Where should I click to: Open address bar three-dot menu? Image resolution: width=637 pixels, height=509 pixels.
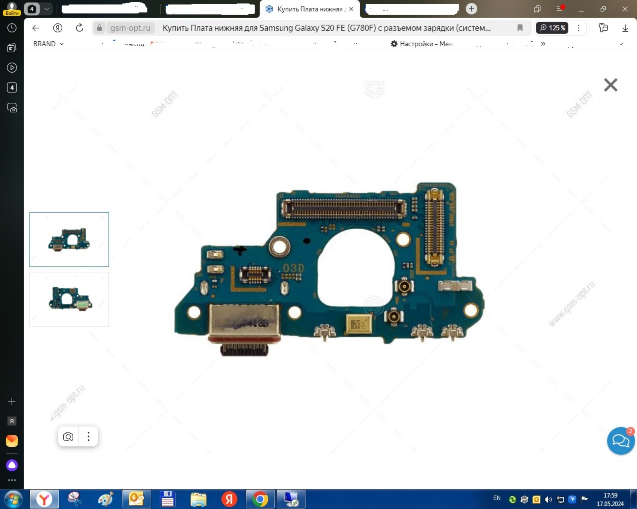[579, 28]
